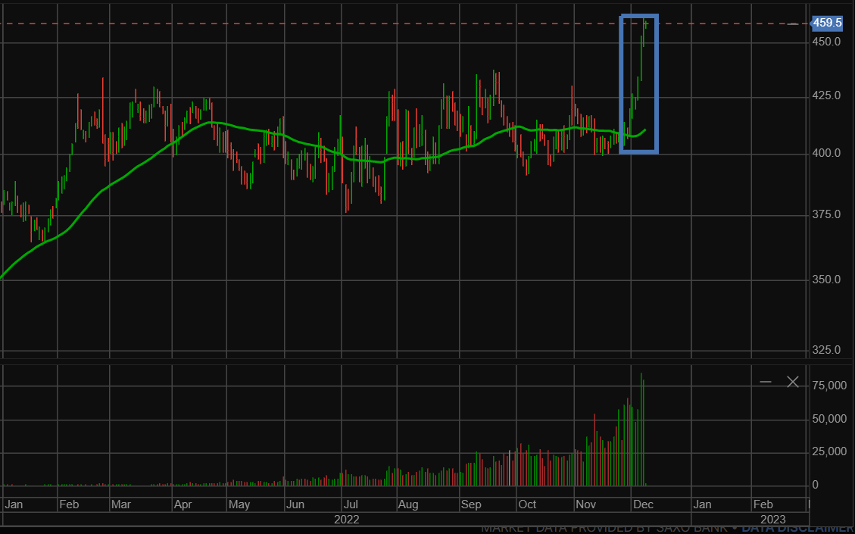Open the DATA DISCLAIMER link

[797, 528]
